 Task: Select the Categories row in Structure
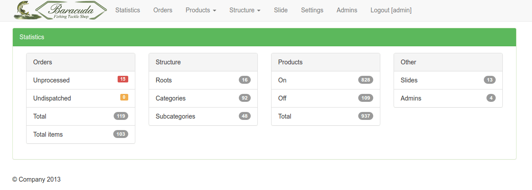(203, 98)
